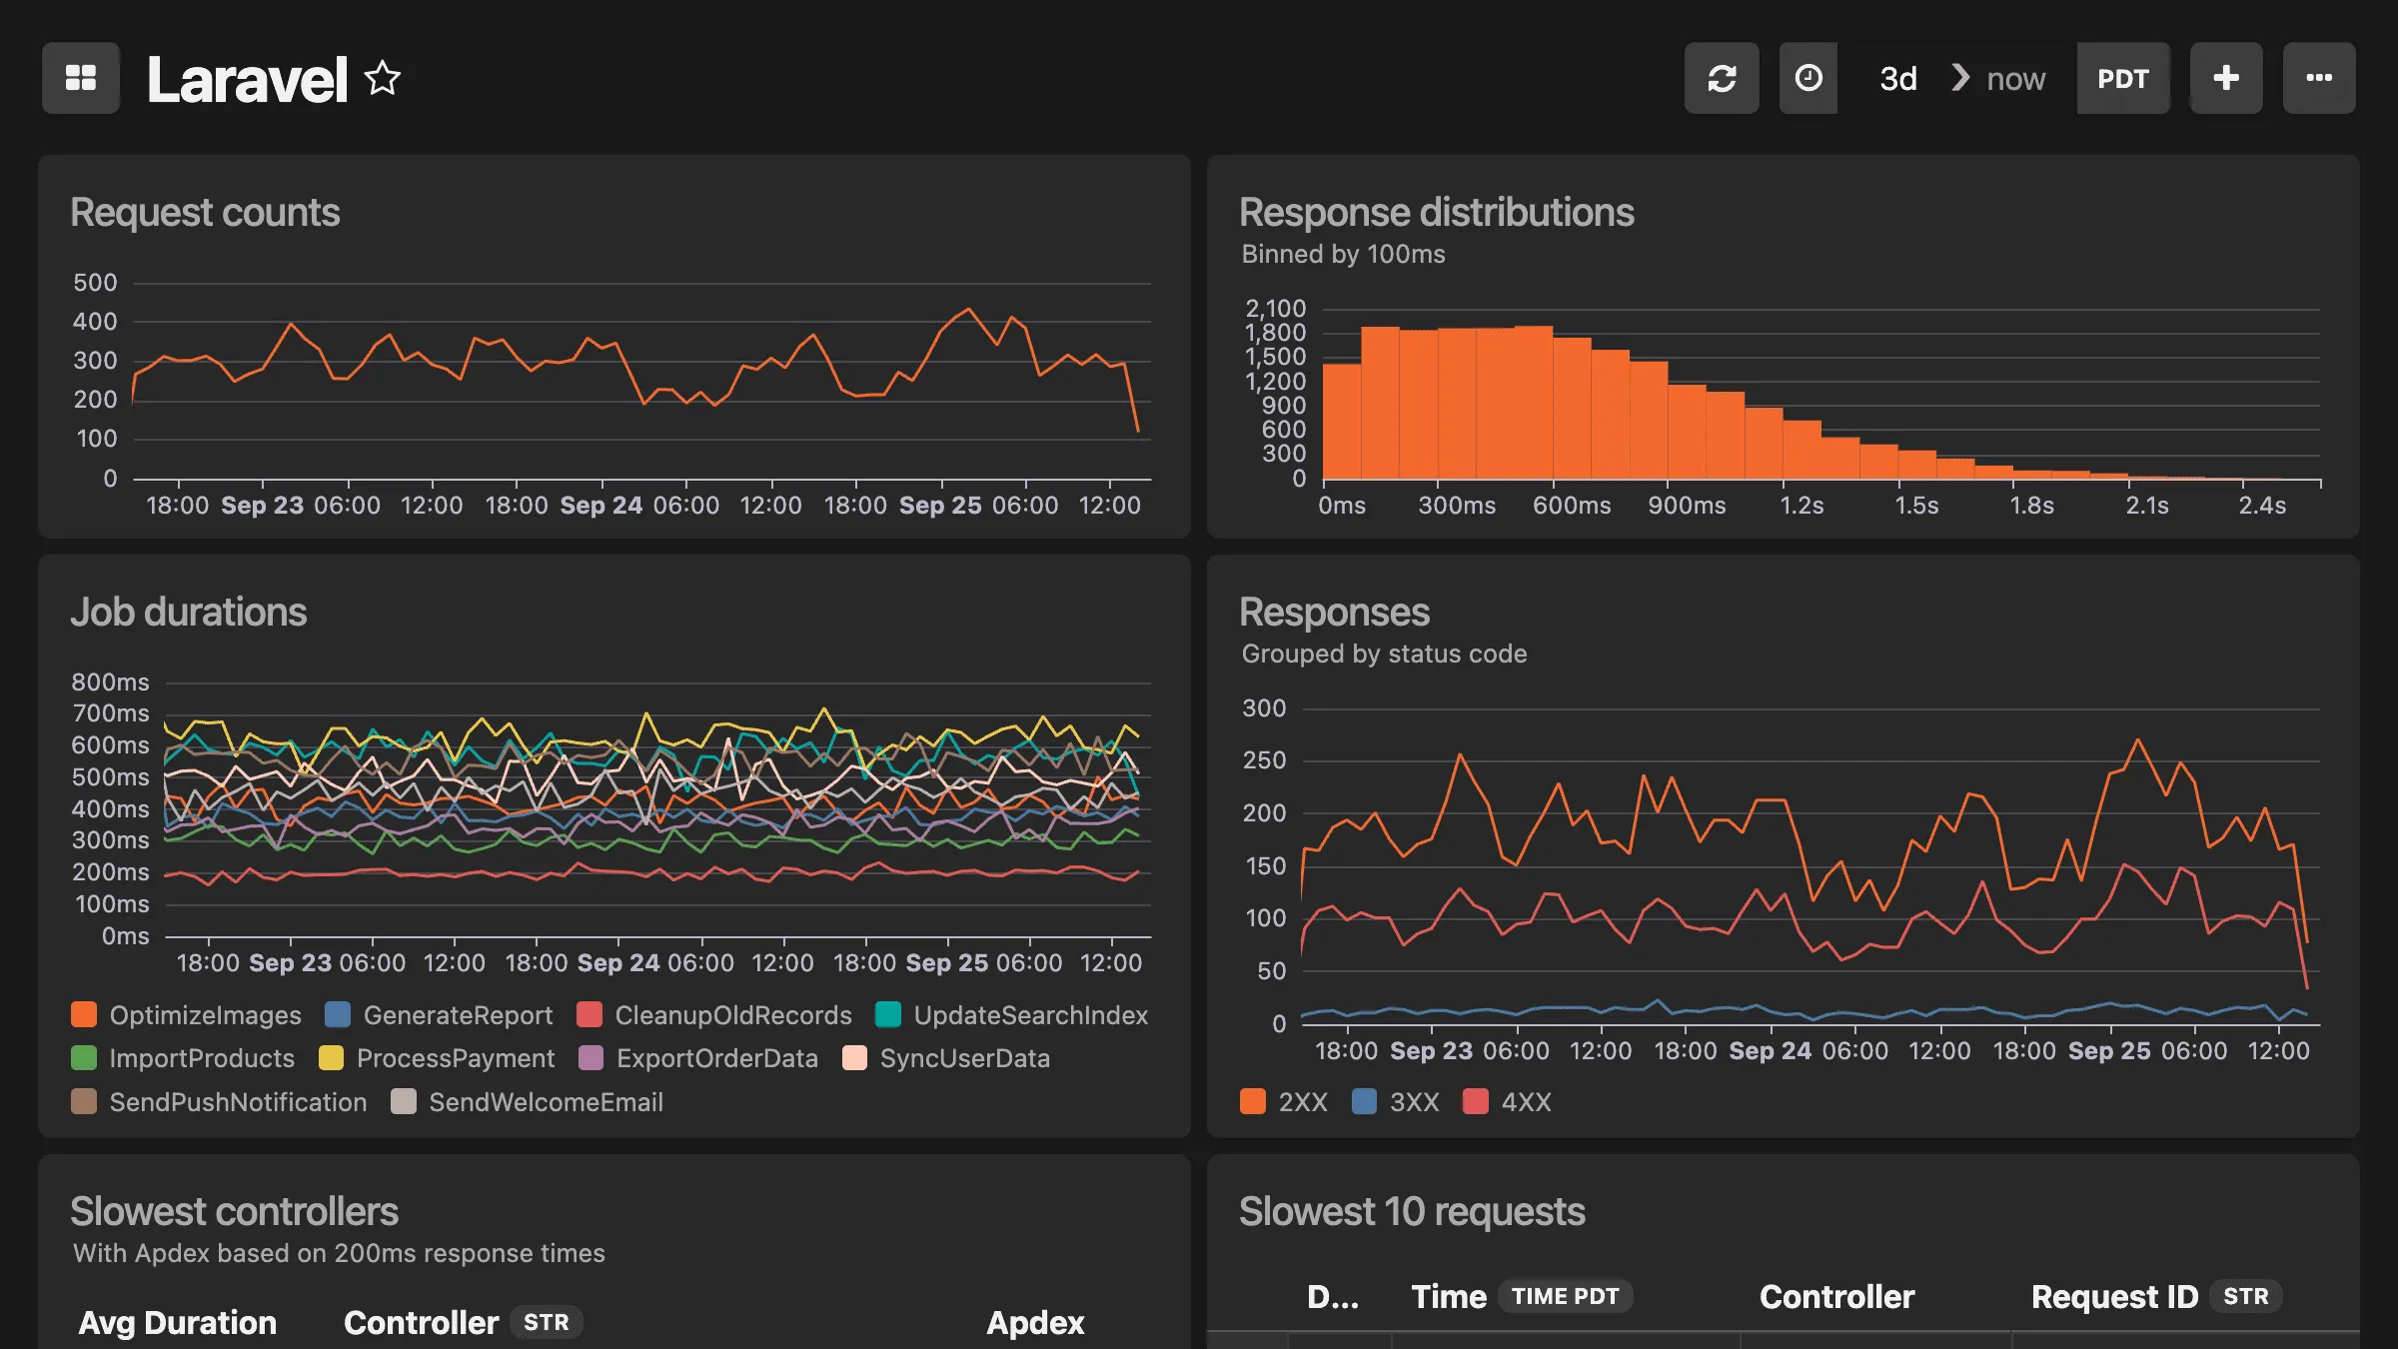Click the Slowest controllers panel title

pos(234,1212)
